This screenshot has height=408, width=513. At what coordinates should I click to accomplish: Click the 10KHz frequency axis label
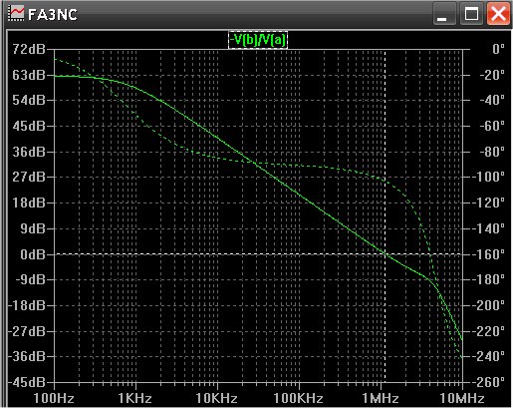pyautogui.click(x=217, y=398)
